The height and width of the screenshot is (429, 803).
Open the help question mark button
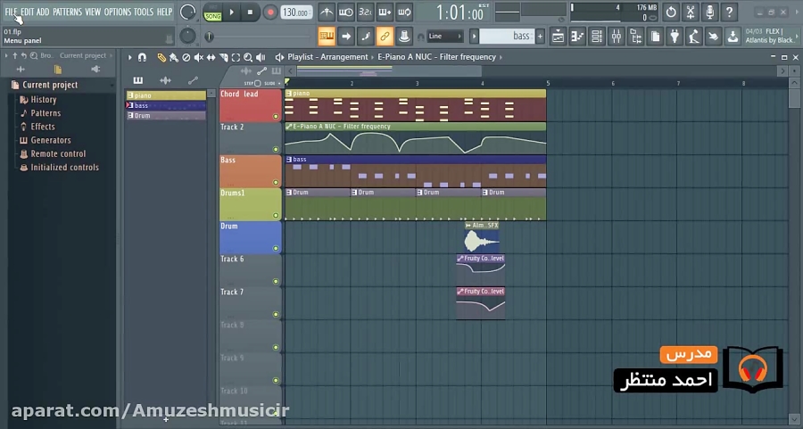pos(729,12)
